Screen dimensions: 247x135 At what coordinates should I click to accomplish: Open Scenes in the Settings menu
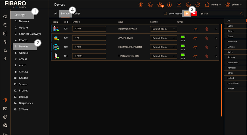coord(23,84)
